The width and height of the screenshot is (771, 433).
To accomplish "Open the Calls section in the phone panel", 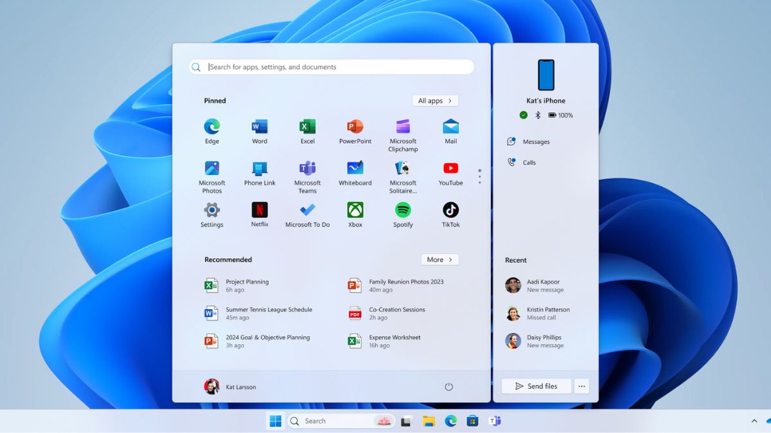I will point(529,162).
